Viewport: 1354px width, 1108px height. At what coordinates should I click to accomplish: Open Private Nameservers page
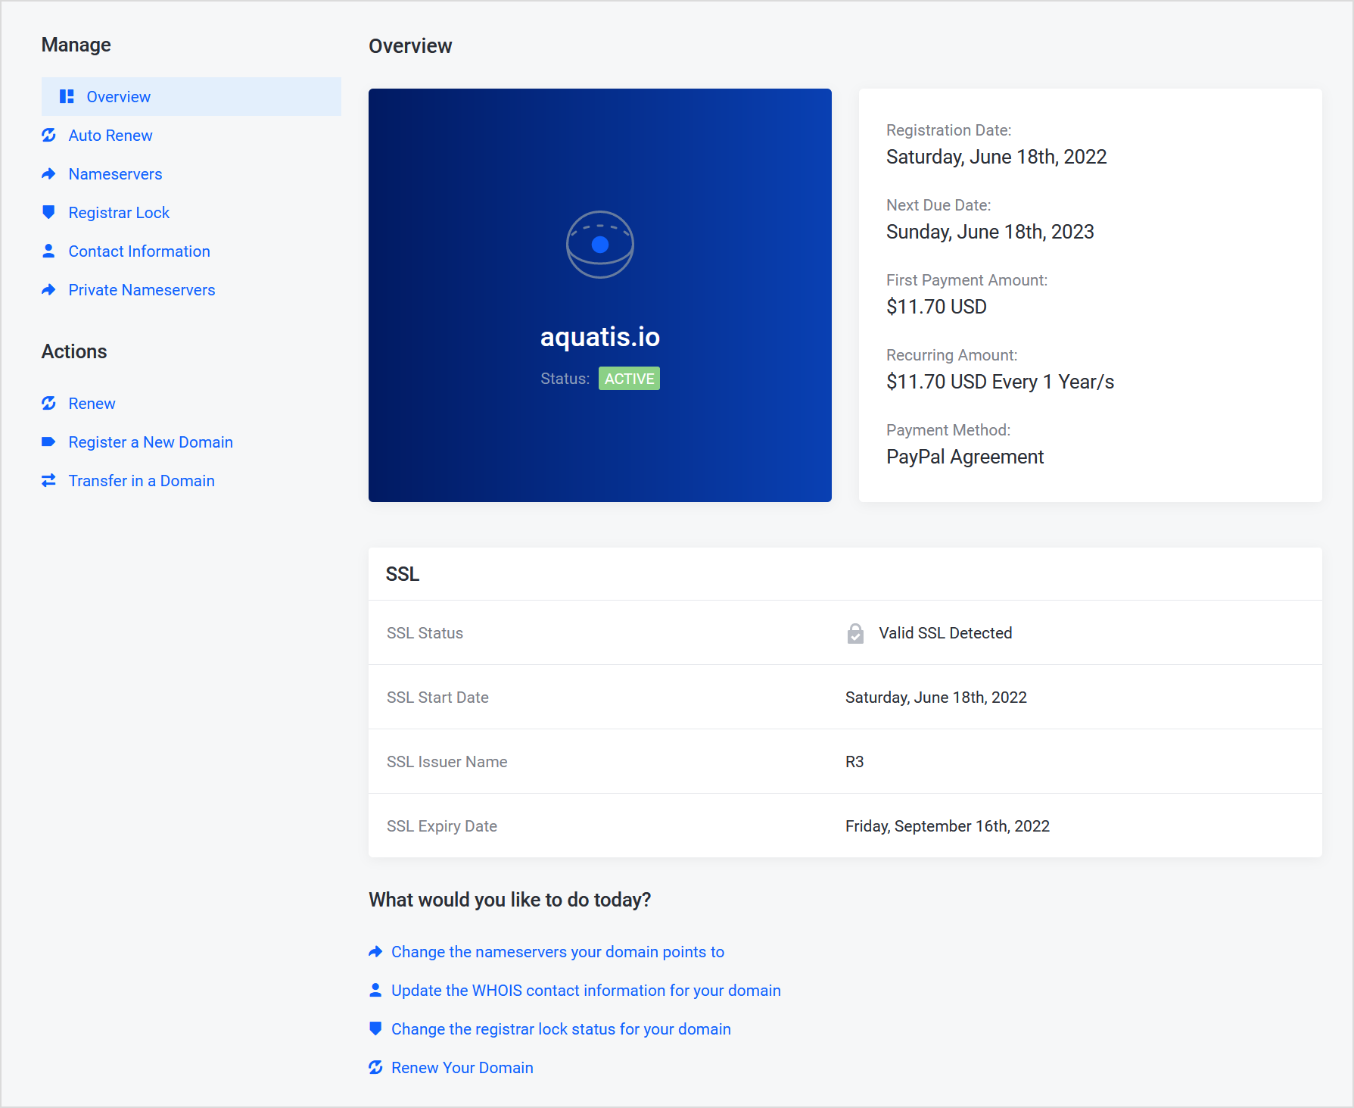click(x=142, y=289)
